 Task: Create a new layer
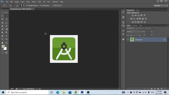162,89
